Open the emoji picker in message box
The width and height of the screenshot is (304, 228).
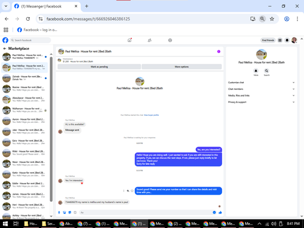[214, 212]
